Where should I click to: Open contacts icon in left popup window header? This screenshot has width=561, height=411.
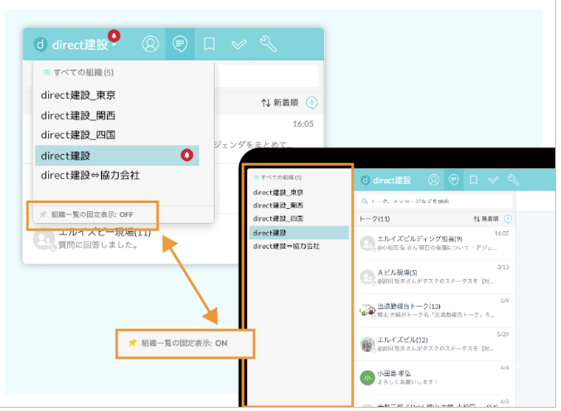[x=150, y=44]
